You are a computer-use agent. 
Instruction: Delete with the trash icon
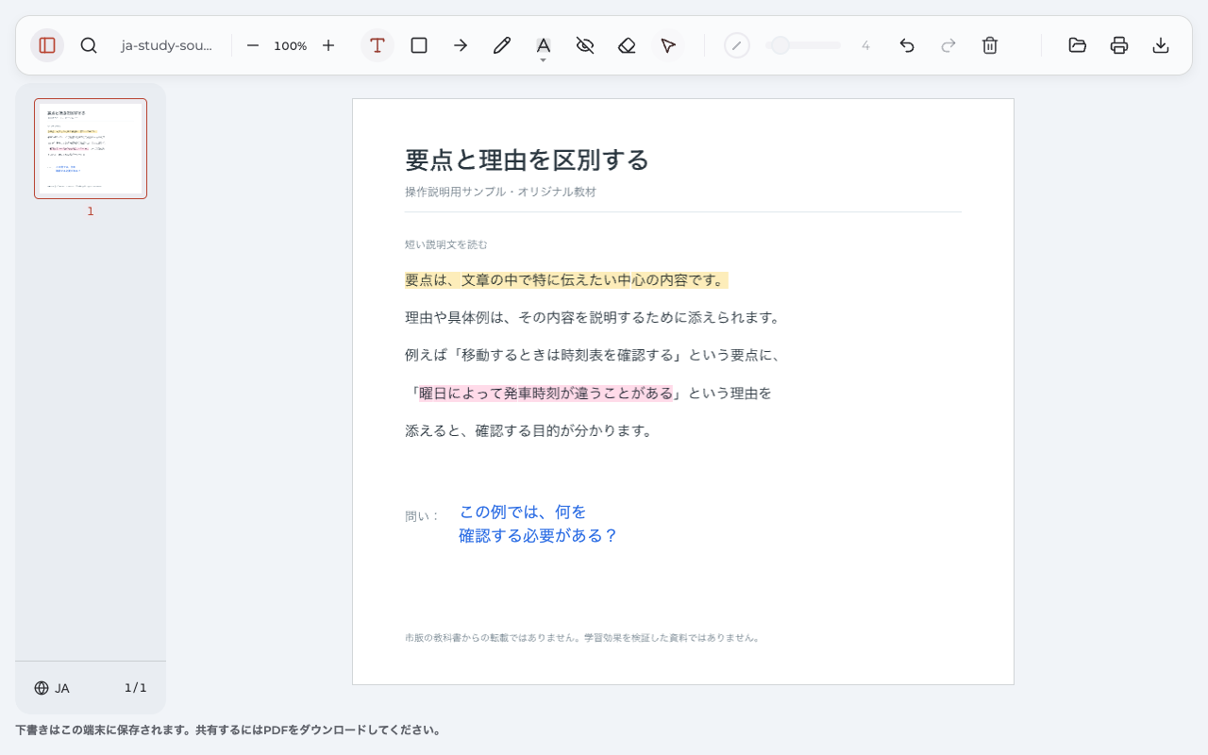(990, 45)
